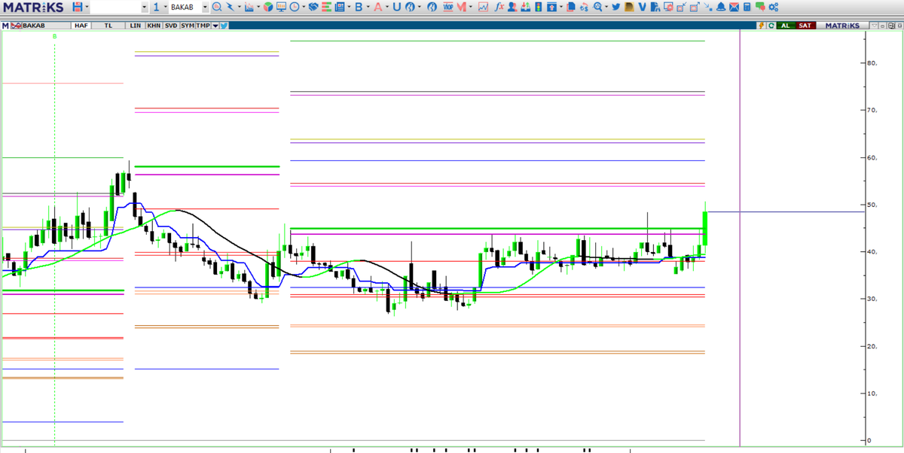Click the blue V toolbar icon

click(x=642, y=7)
